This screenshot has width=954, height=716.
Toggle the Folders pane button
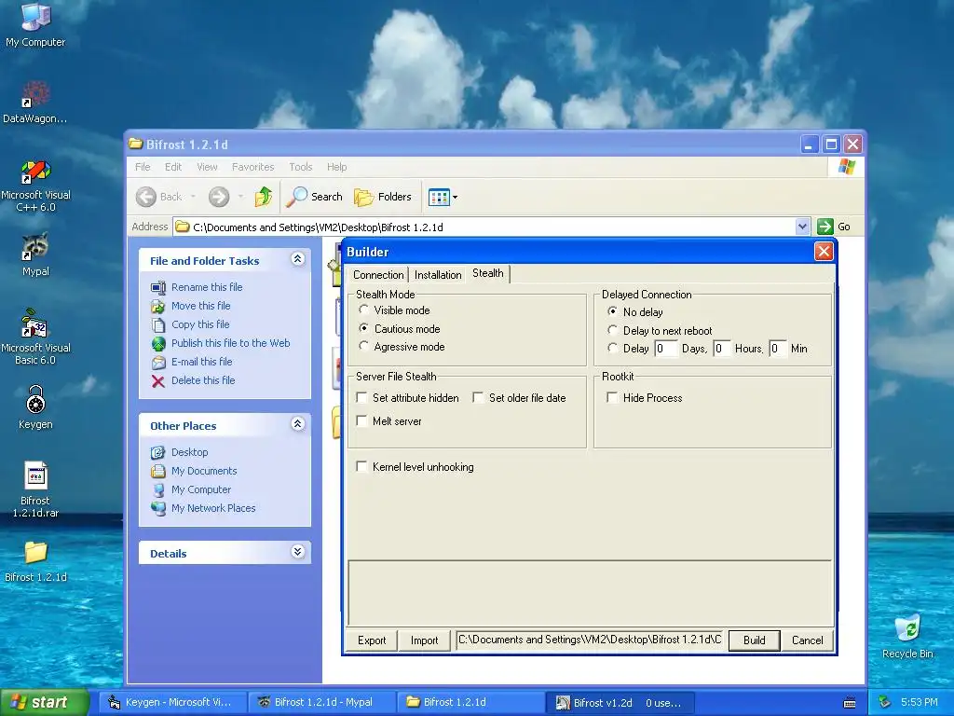383,197
